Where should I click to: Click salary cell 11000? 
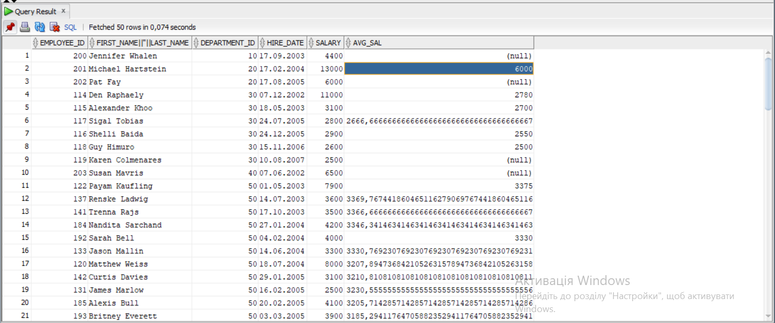[325, 95]
